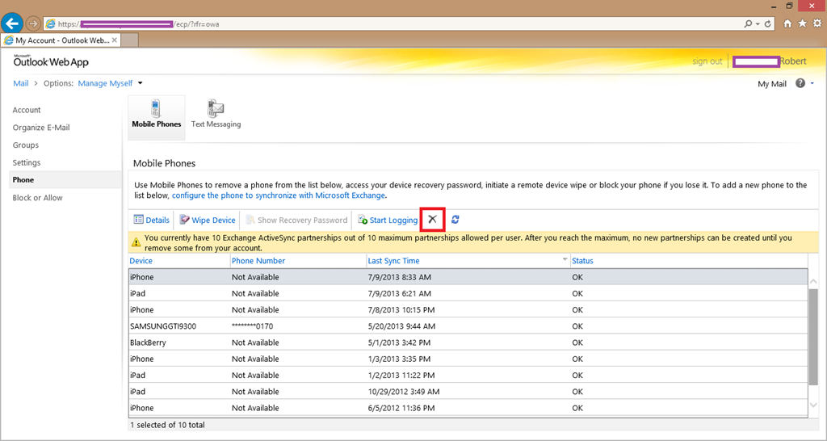Expand dropdown arrow next to help icon
Image resolution: width=827 pixels, height=441 pixels.
click(x=812, y=83)
